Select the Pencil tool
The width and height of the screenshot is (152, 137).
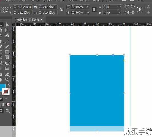coord(7,47)
